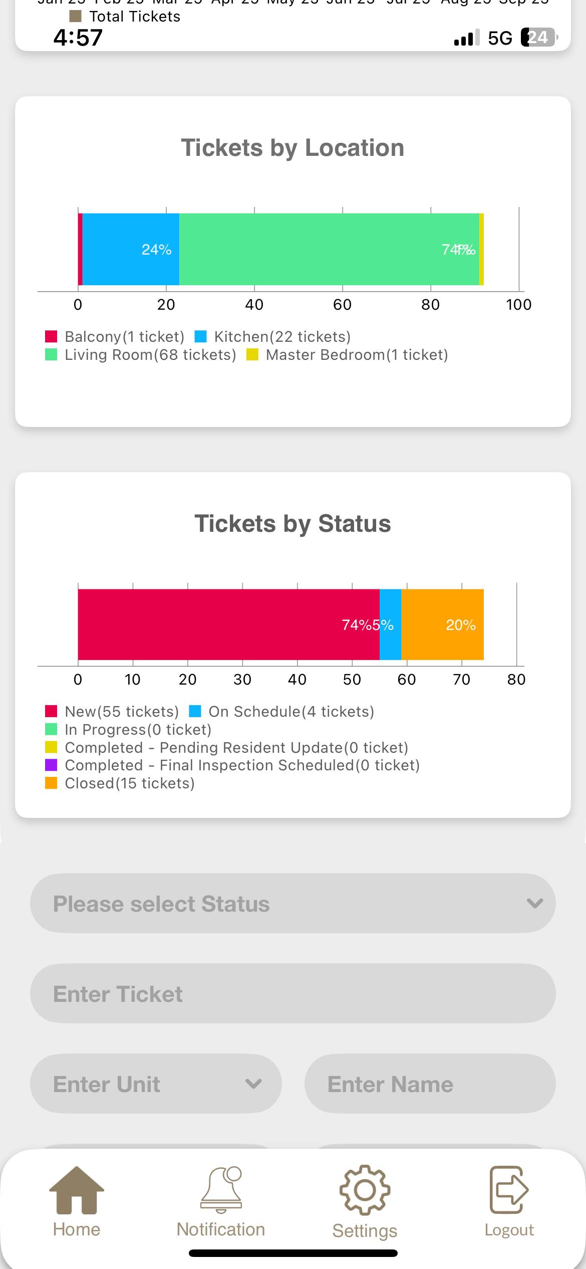Click the status dropdown chevron arrow
Image resolution: width=586 pixels, height=1269 pixels.
tap(535, 903)
